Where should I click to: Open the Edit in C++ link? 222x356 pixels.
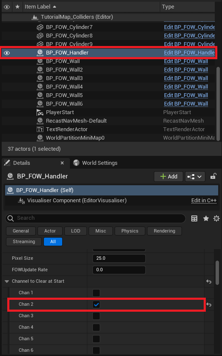tap(204, 201)
